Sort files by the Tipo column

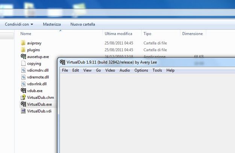(x=147, y=34)
